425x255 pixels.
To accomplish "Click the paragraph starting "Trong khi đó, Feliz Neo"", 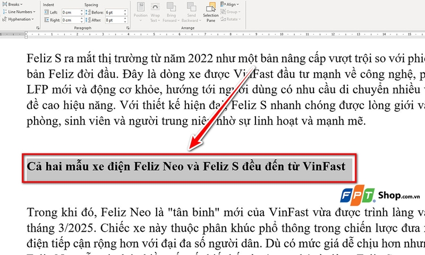I will (226, 231).
